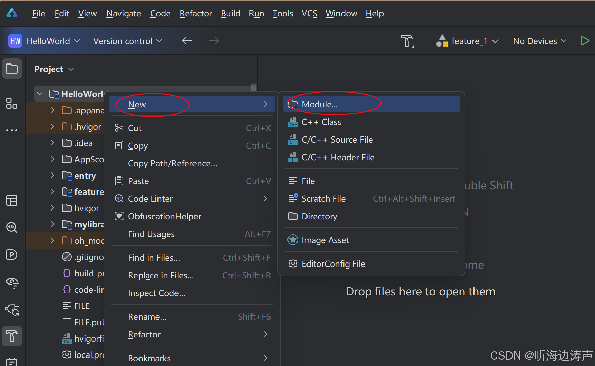This screenshot has width=595, height=366.
Task: Expand the .hvigor folder node
Action: [52, 127]
